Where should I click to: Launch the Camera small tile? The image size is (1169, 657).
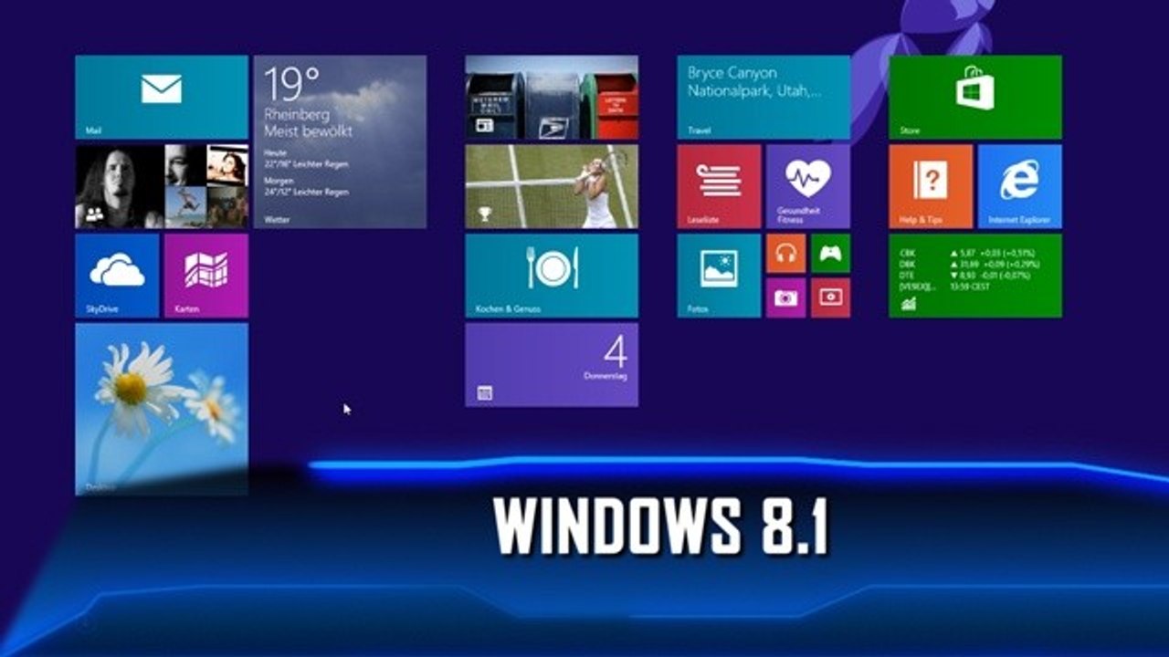(785, 297)
